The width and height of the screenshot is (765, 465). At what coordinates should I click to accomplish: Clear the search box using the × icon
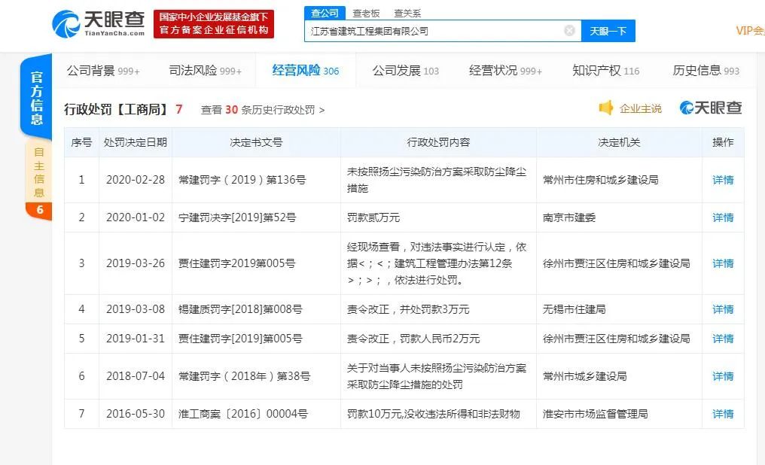click(570, 30)
